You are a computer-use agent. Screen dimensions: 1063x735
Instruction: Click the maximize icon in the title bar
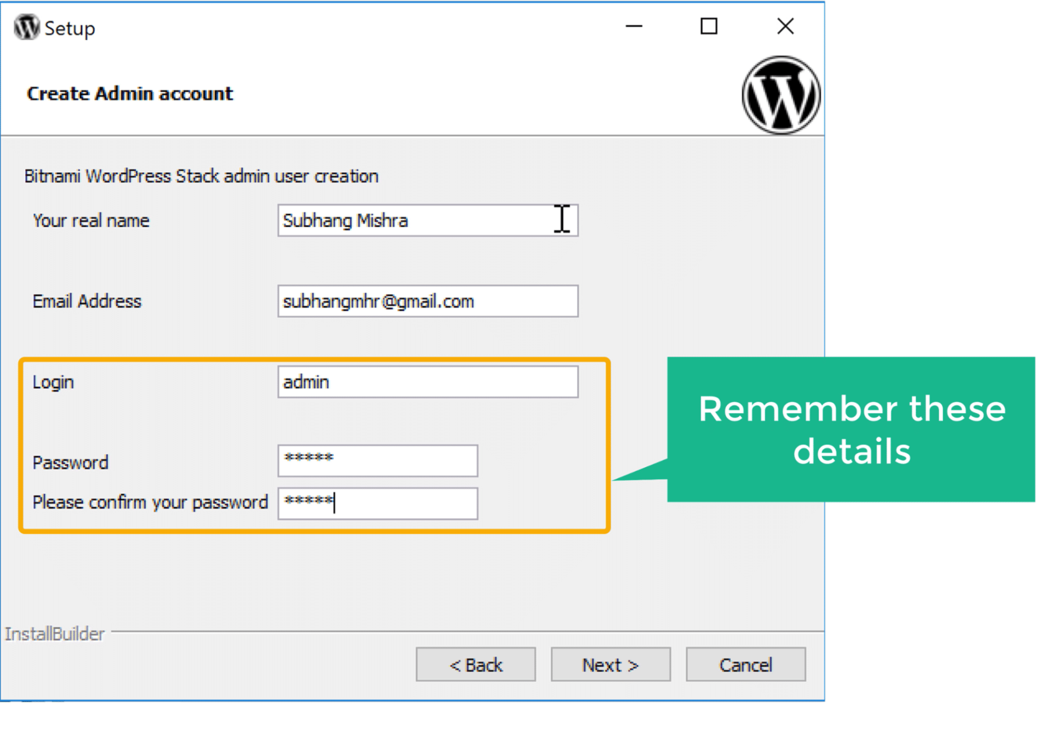click(x=708, y=26)
